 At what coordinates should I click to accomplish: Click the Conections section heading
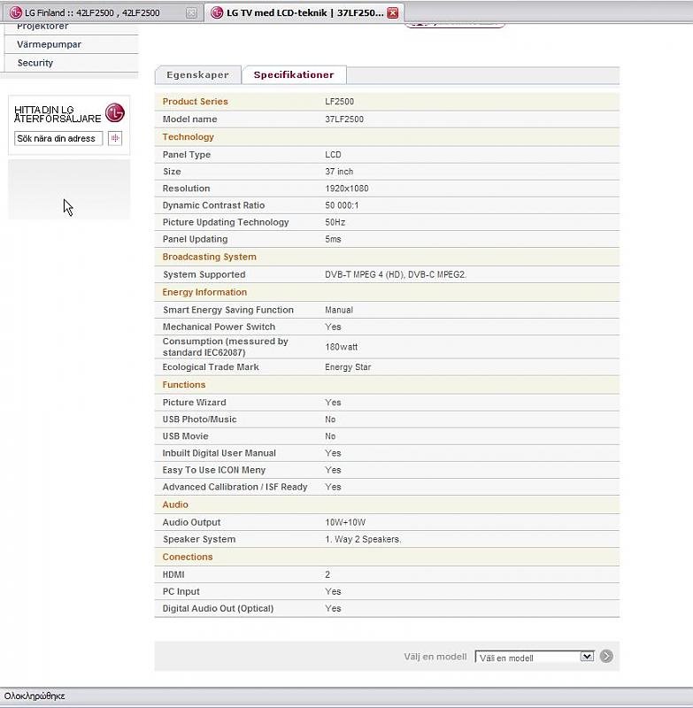coord(188,557)
